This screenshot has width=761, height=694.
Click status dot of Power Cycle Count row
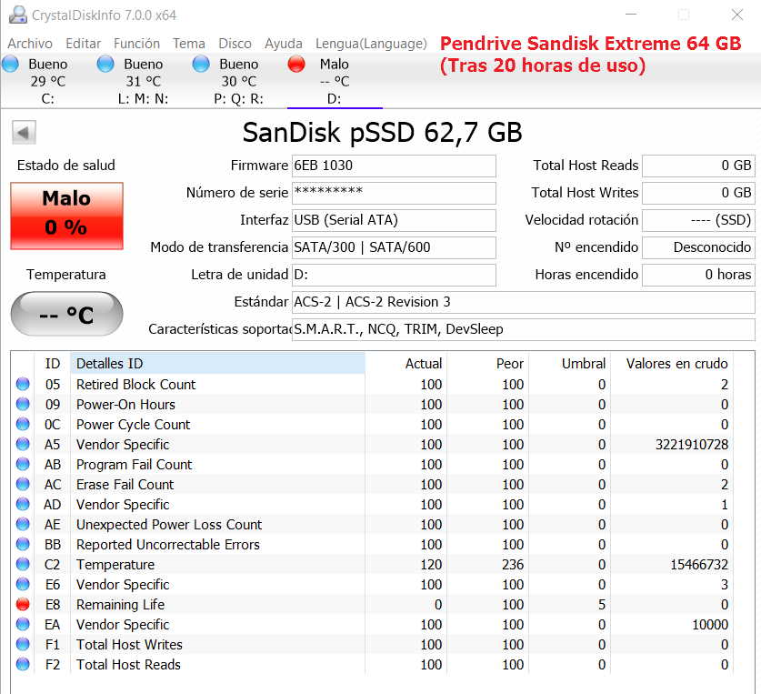tap(23, 424)
